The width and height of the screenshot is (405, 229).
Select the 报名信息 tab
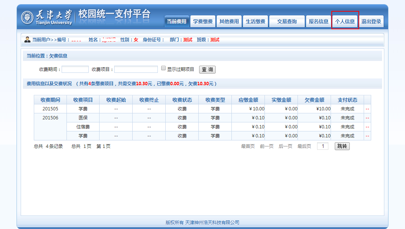(319, 21)
